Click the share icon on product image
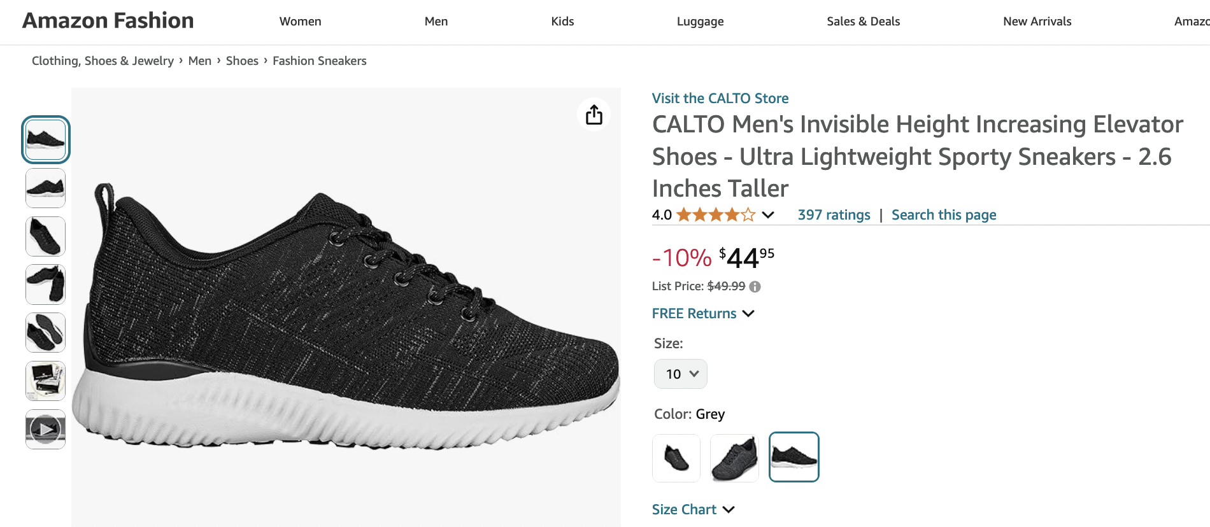The height and width of the screenshot is (527, 1210). (594, 115)
